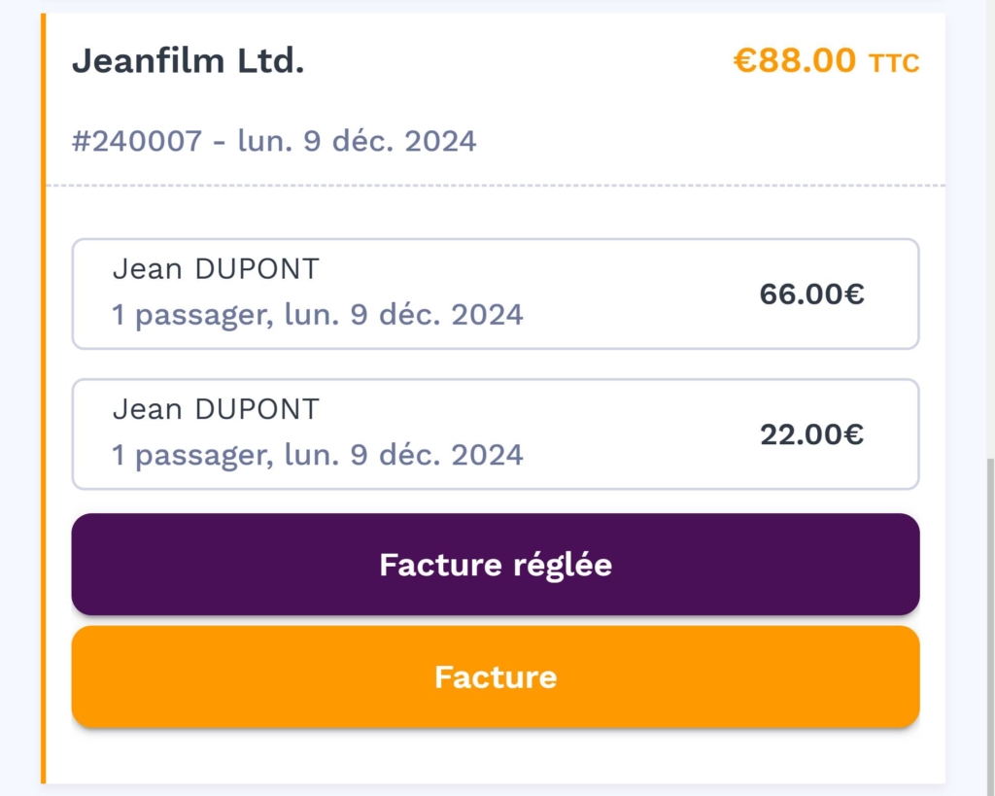Click the dashed separator under invoice header
This screenshot has width=995, height=796.
click(x=495, y=185)
